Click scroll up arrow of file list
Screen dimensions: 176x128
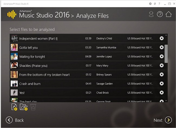click(x=166, y=35)
